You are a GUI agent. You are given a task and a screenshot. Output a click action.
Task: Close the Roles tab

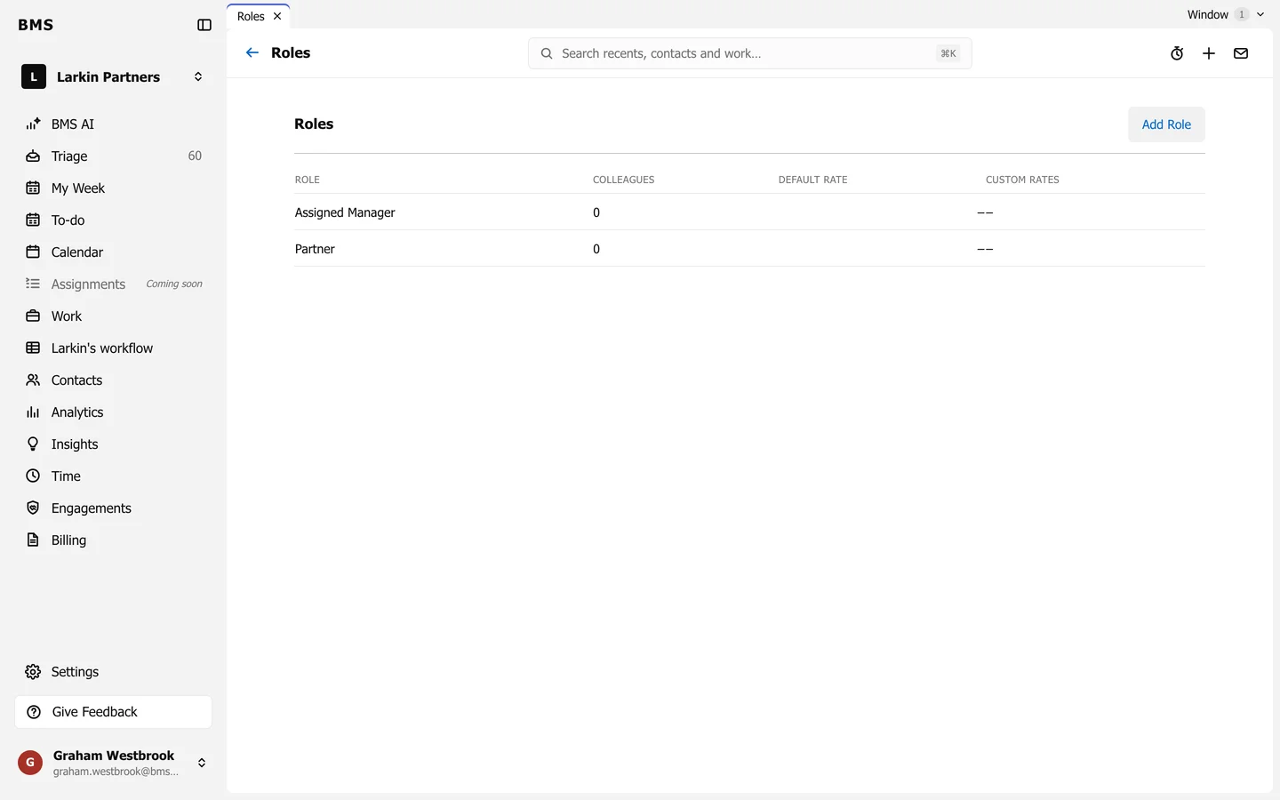[277, 17]
